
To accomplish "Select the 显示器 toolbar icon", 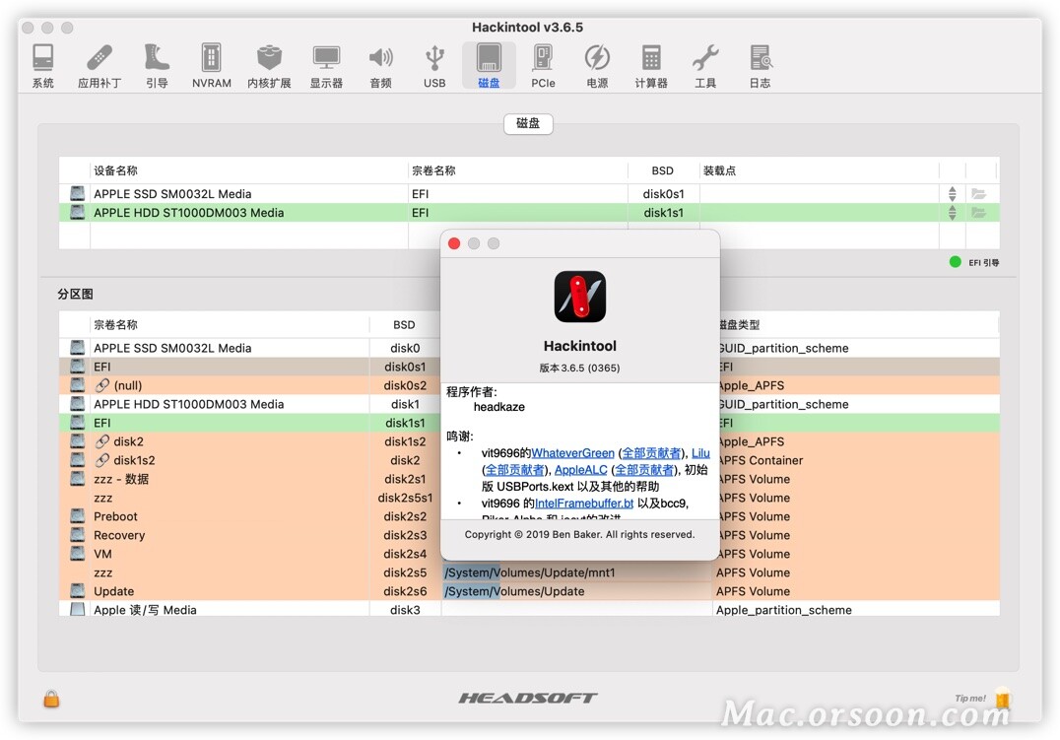I will (x=325, y=59).
